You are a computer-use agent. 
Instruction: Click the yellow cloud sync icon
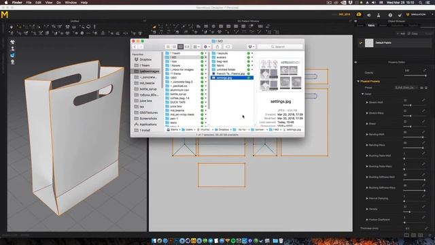tap(359, 14)
